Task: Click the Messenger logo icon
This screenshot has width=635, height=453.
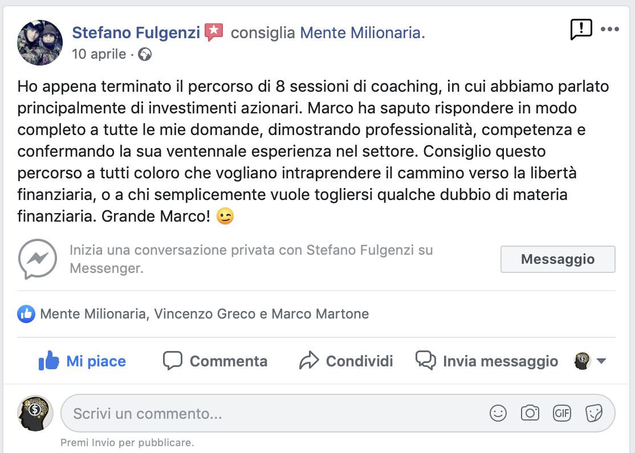Action: click(x=38, y=259)
